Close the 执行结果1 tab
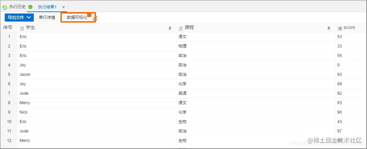The height and width of the screenshot is (149, 367). click(x=64, y=7)
